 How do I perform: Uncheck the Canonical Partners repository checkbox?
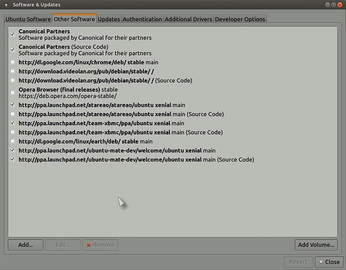tap(12, 35)
